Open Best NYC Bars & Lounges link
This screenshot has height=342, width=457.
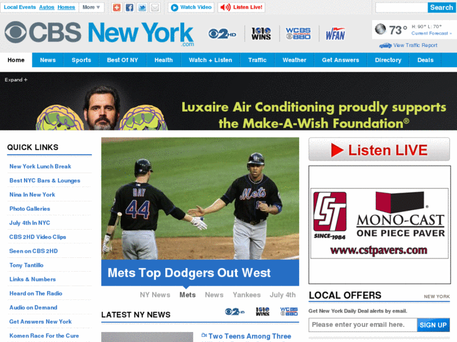[x=45, y=181]
